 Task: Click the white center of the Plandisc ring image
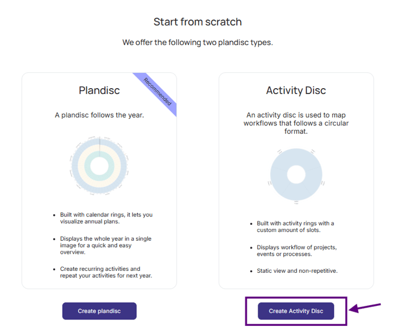point(99,166)
